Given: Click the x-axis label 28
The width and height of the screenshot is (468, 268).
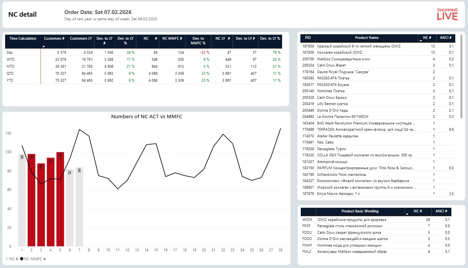Looking at the screenshot, I should click(280, 250).
